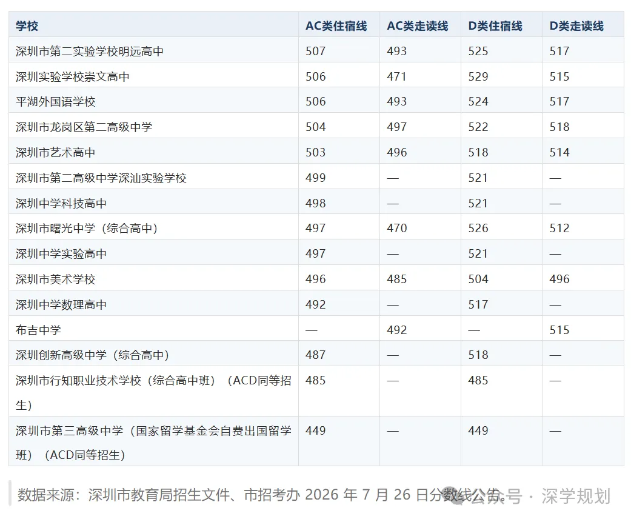Image resolution: width=631 pixels, height=522 pixels.
Task: Click the 504 value in 龙岗区第二高级中学 row
Action: [315, 127]
